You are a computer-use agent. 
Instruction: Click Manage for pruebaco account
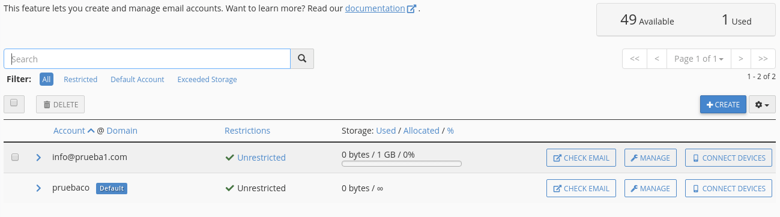point(650,188)
